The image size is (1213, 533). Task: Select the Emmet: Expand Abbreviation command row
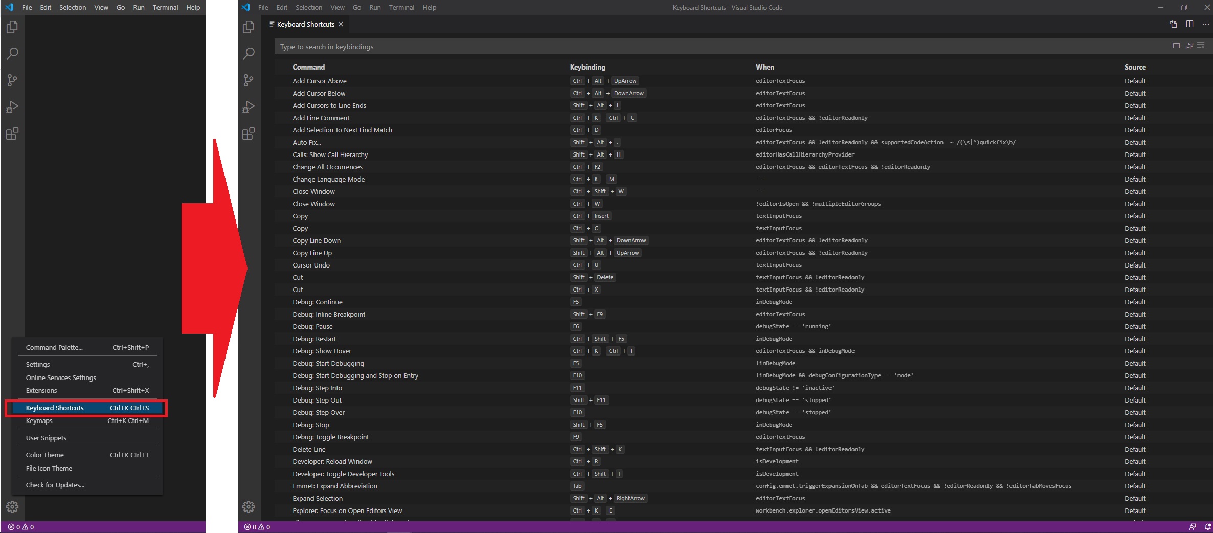pos(743,486)
